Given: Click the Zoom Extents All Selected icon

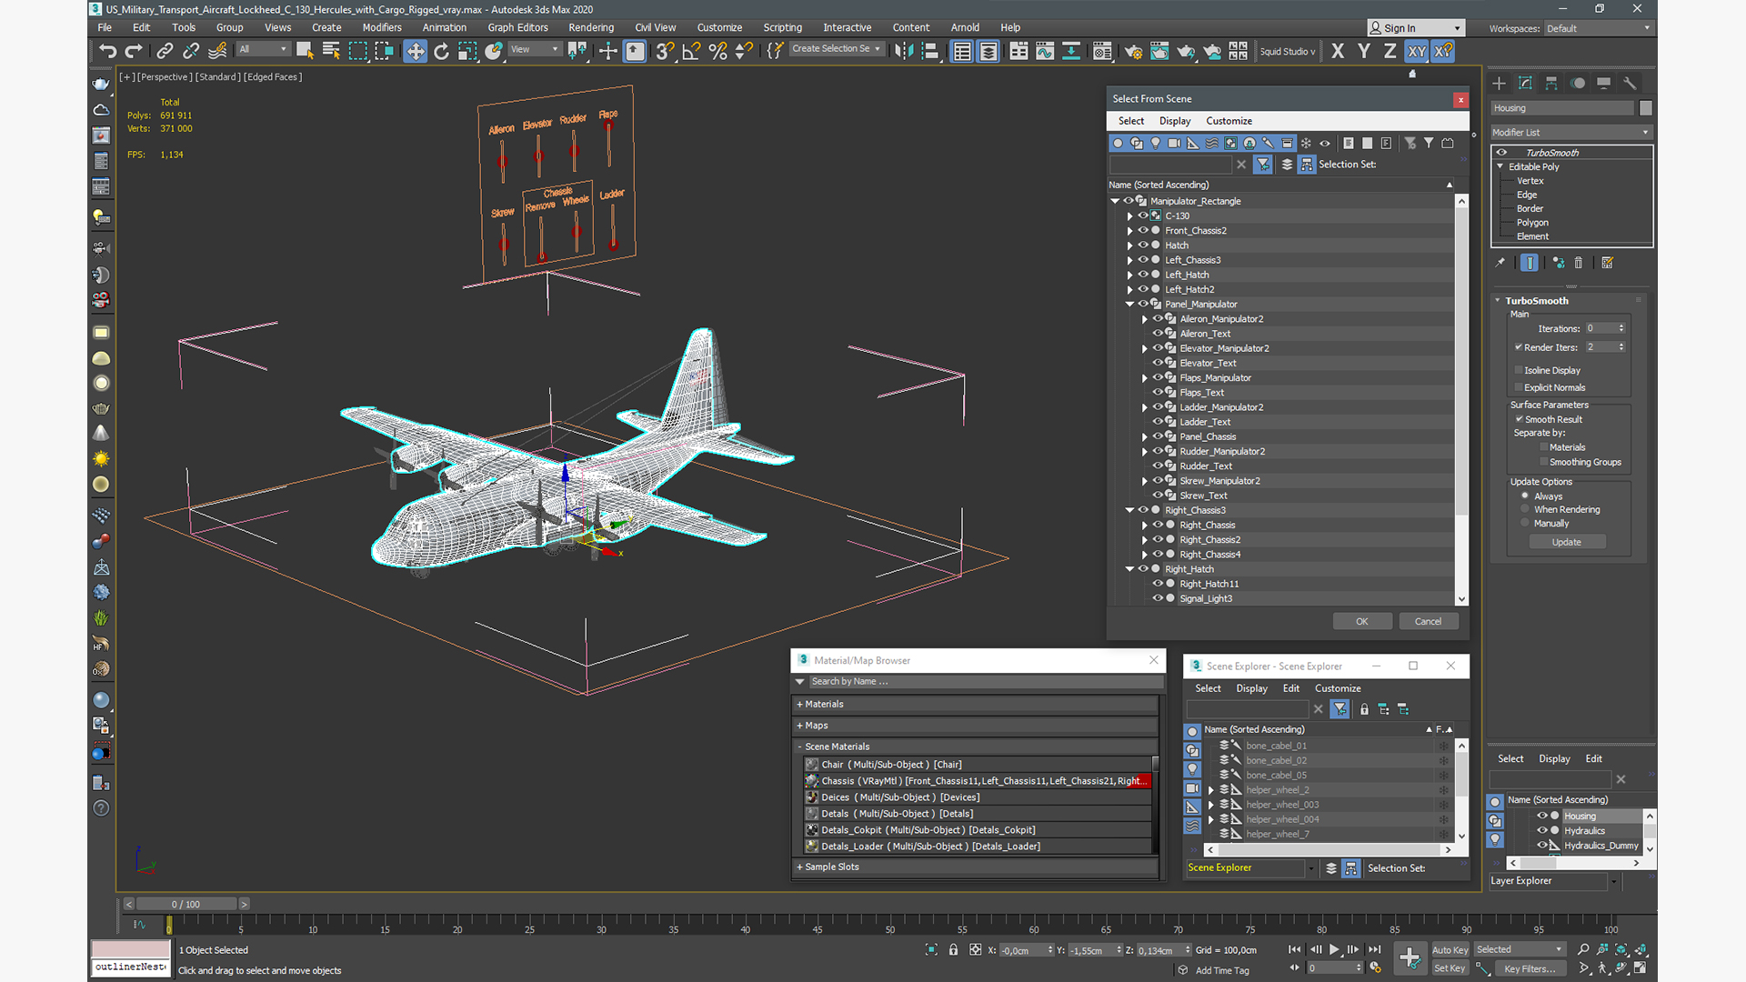Looking at the screenshot, I should 1641,949.
